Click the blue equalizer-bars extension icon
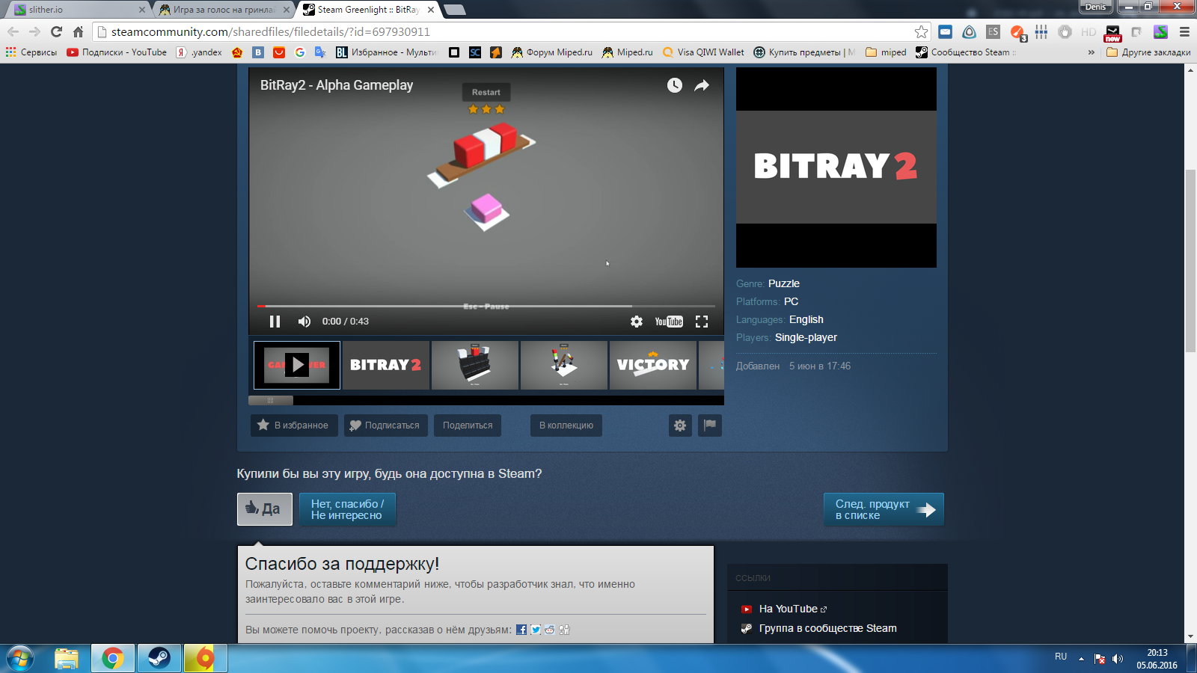This screenshot has height=673, width=1197. click(x=1041, y=31)
